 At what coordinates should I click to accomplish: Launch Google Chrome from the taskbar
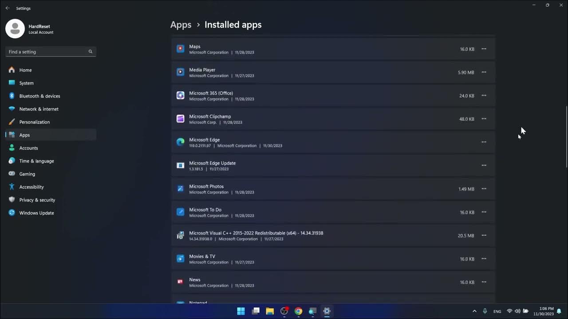[298, 311]
